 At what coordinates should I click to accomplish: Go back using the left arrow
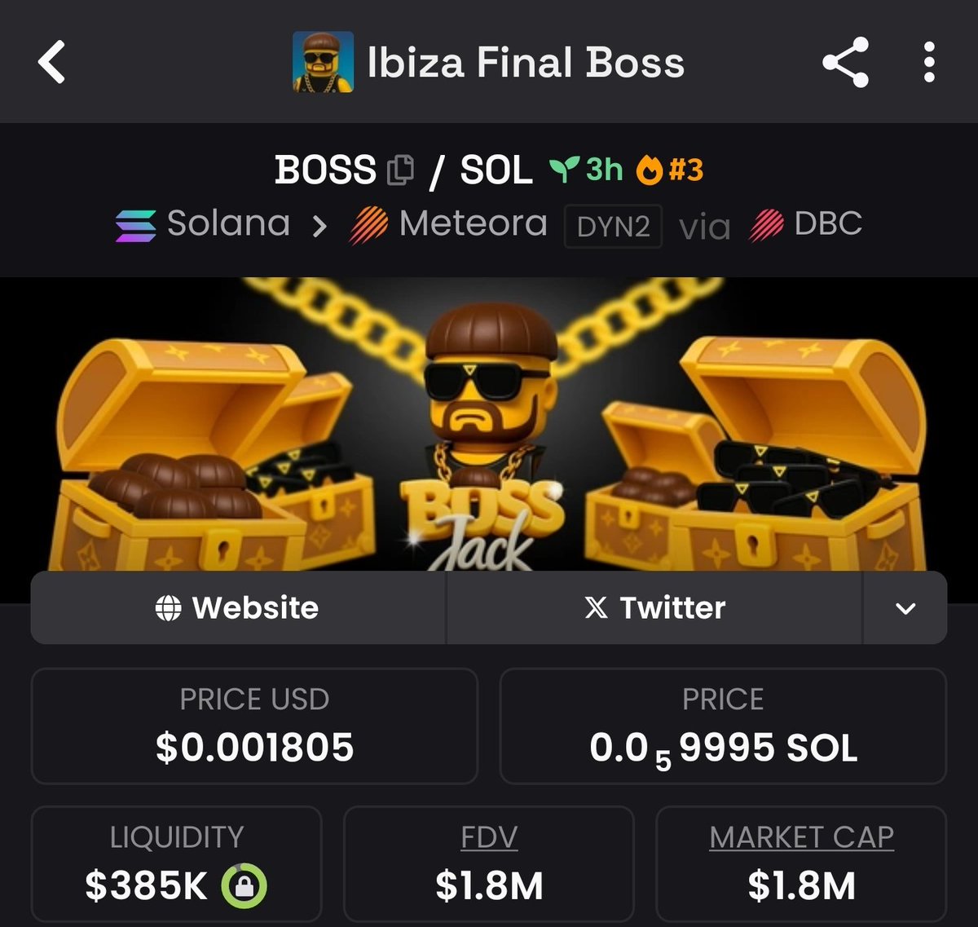[x=51, y=63]
